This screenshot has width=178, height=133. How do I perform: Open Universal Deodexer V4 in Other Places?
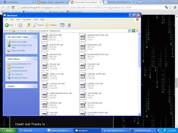21,64
